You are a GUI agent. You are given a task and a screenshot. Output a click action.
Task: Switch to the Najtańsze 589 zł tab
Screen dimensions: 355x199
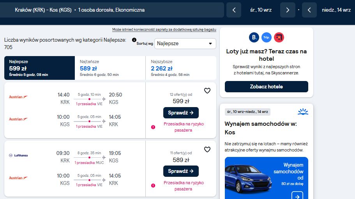point(110,68)
